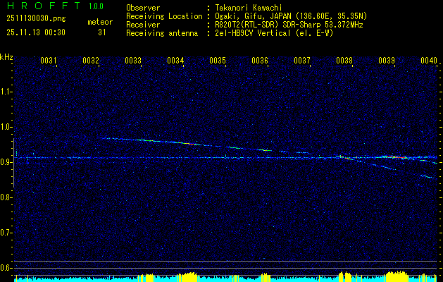This screenshot has height=282, width=443.
Task: Click the red echo peak near 0039
Action: click(391, 157)
